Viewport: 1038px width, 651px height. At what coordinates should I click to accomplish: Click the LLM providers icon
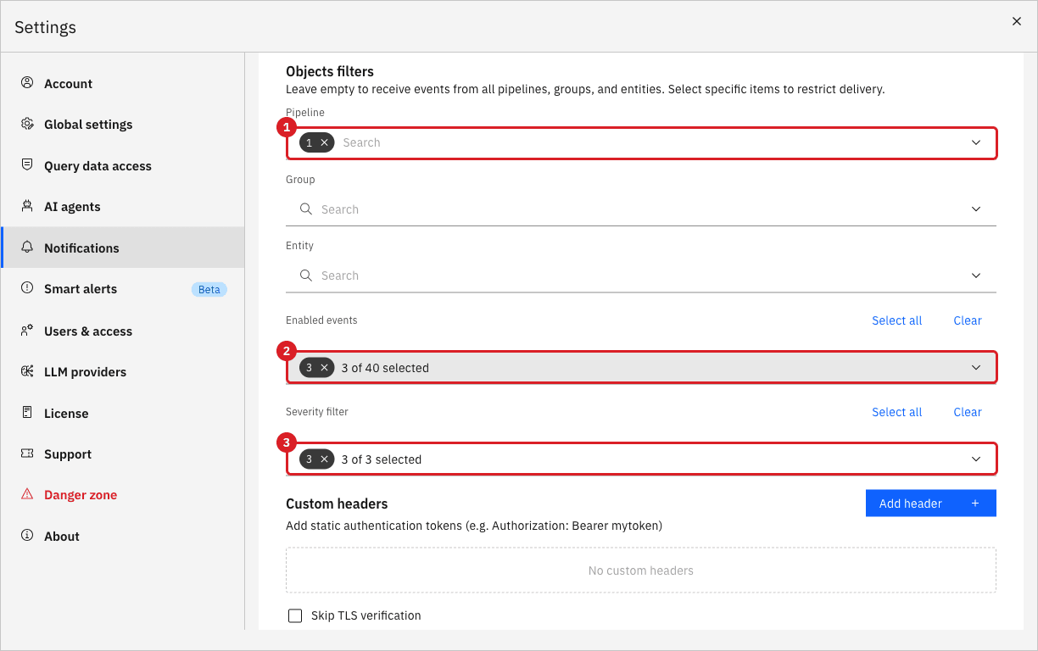(27, 371)
